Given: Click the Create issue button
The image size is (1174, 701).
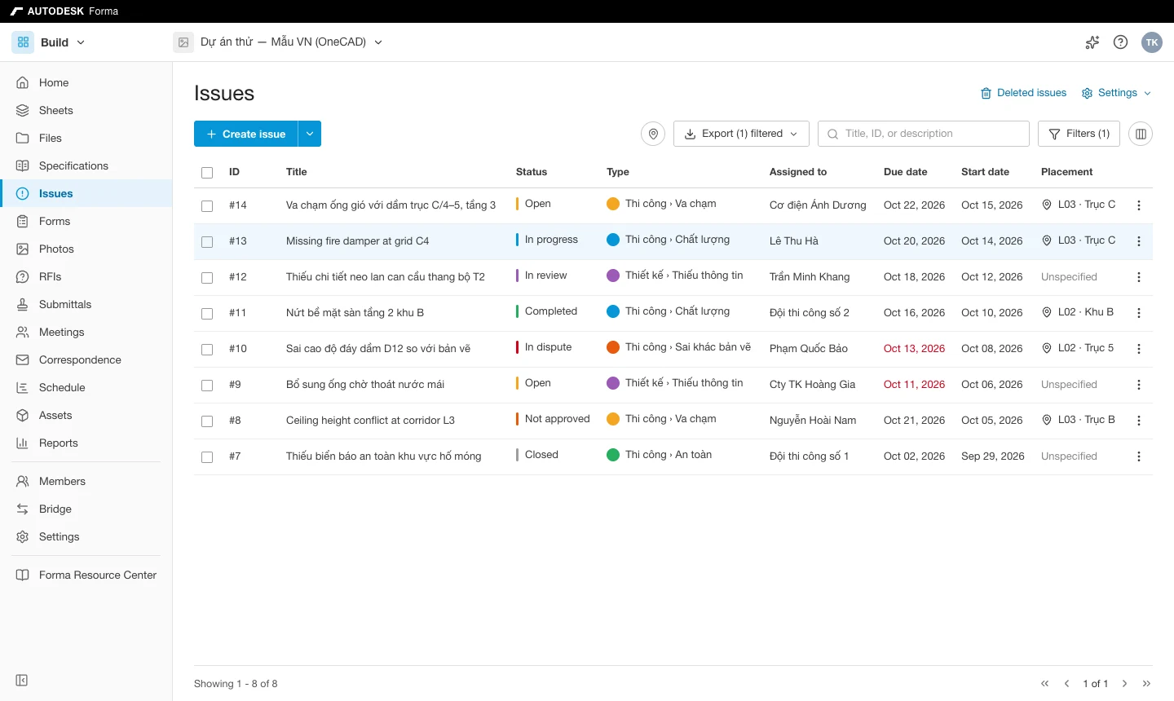Looking at the screenshot, I should pos(245,134).
